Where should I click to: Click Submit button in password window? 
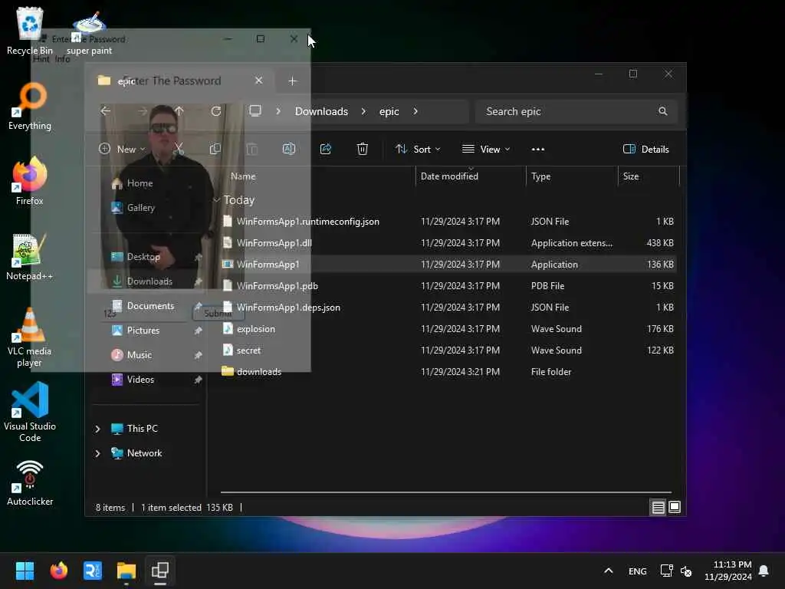click(x=218, y=314)
